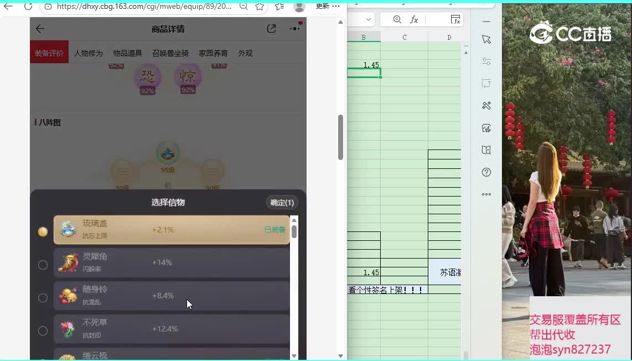This screenshot has width=632, height=361.
Task: Click the browser page vertical scrollbar thumb
Action: [340, 137]
